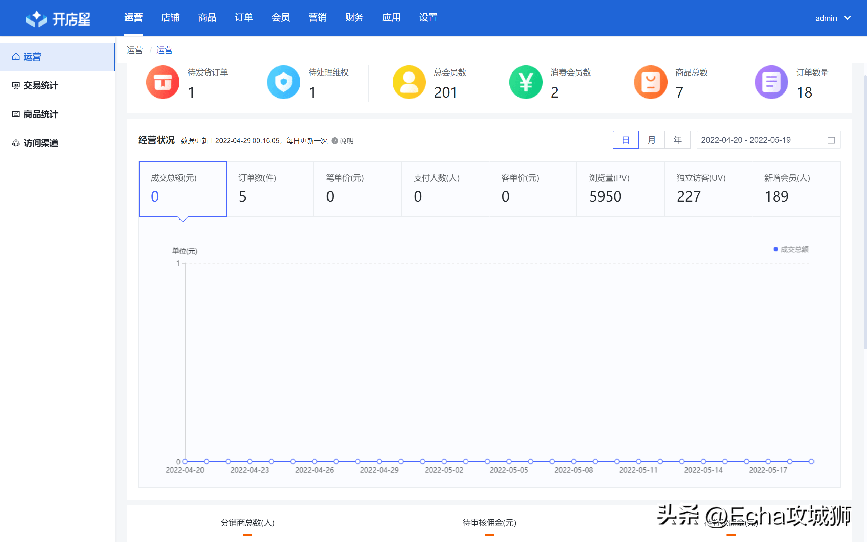Open the 待处理维权 blue shield icon
This screenshot has width=867, height=542.
[x=283, y=82]
